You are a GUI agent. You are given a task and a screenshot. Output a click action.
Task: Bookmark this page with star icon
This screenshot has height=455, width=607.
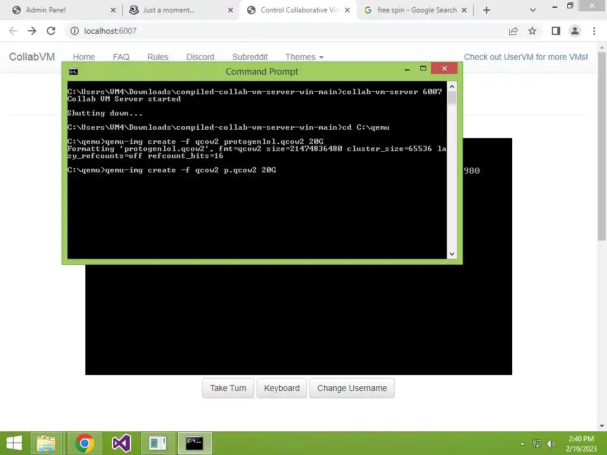coord(532,31)
